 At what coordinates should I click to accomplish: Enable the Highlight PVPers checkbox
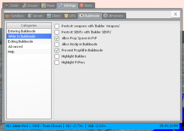[x=57, y=63]
